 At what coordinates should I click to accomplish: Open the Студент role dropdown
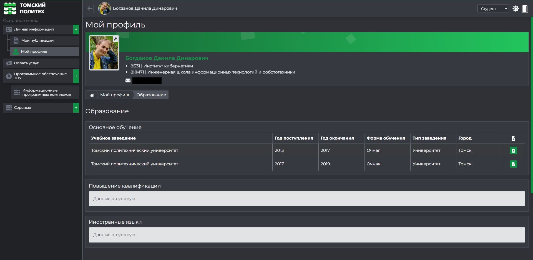[493, 9]
